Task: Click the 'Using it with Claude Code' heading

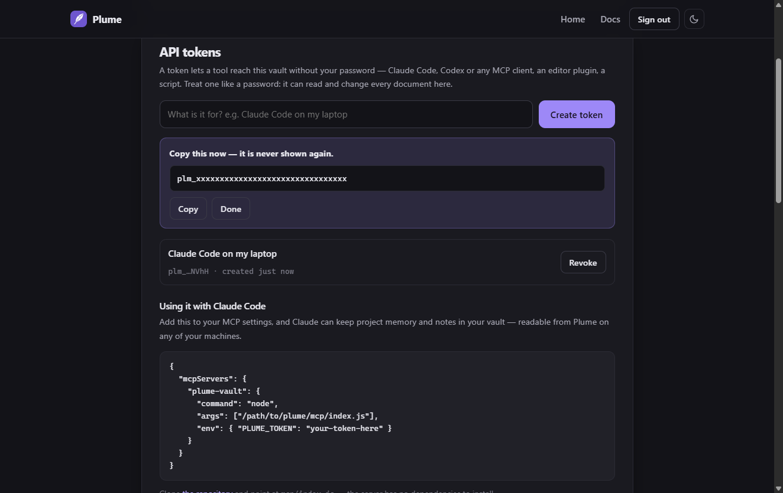Action: pyautogui.click(x=212, y=306)
